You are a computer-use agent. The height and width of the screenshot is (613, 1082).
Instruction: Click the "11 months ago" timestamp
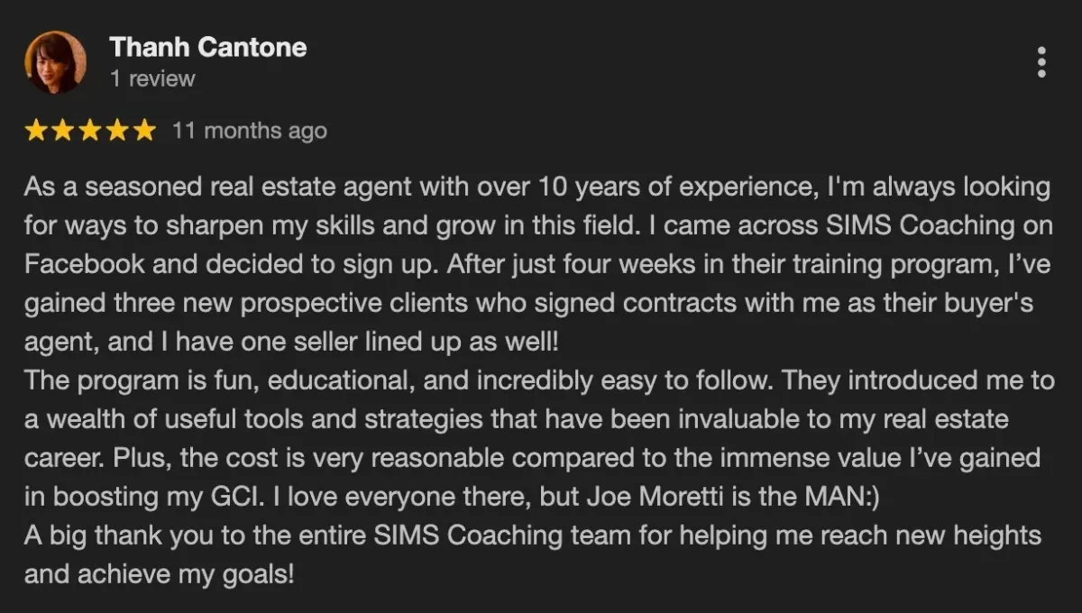click(x=249, y=131)
